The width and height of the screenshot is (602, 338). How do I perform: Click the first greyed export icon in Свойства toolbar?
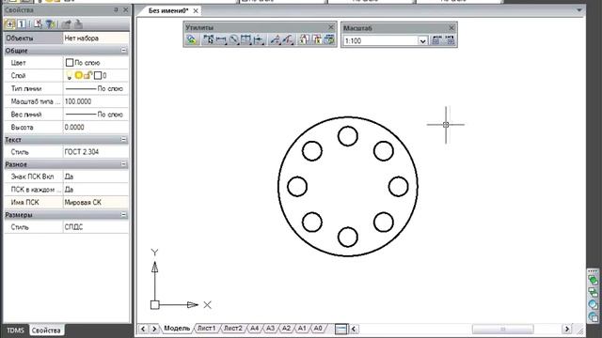point(66,24)
